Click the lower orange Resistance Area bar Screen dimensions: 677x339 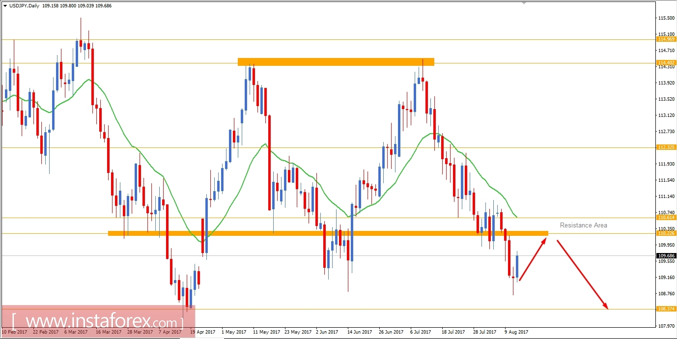(x=324, y=232)
